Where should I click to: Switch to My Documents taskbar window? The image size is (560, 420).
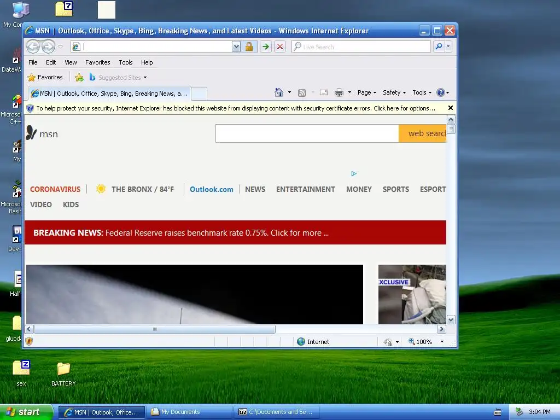click(190, 412)
